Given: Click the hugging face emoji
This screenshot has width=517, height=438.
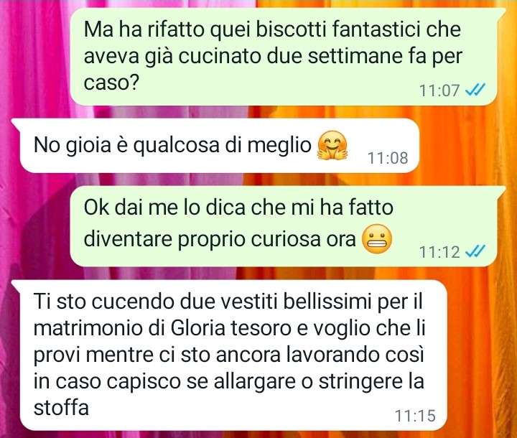Looking at the screenshot, I should (x=332, y=146).
